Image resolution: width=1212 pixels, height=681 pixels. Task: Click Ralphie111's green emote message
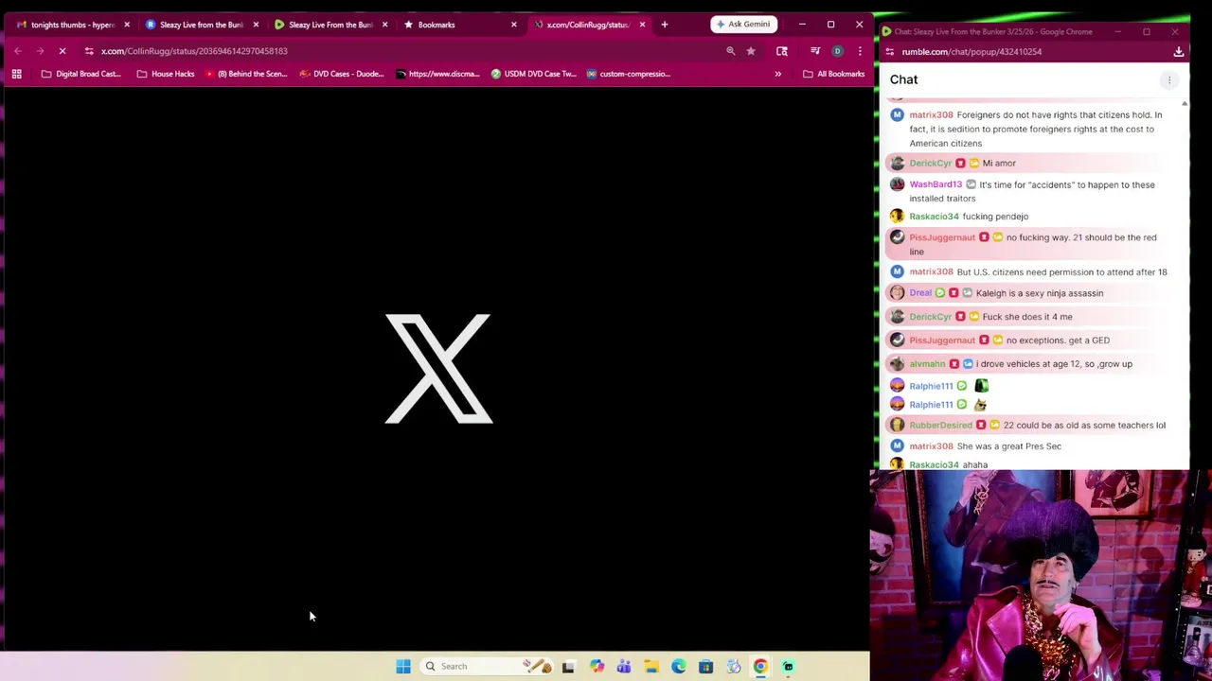(981, 386)
